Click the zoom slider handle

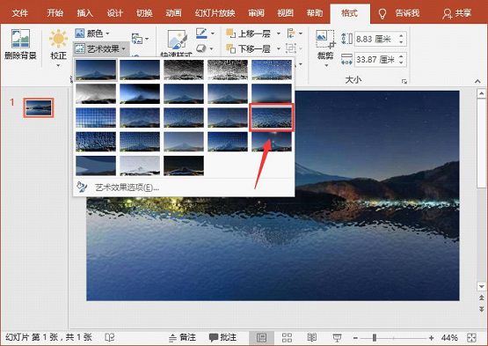tap(375, 337)
